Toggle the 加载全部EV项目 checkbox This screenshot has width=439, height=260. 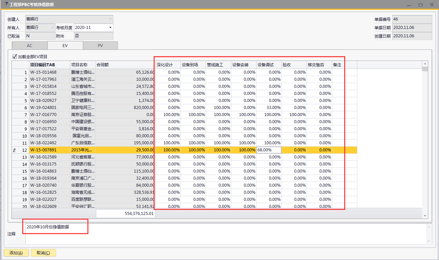click(x=14, y=57)
